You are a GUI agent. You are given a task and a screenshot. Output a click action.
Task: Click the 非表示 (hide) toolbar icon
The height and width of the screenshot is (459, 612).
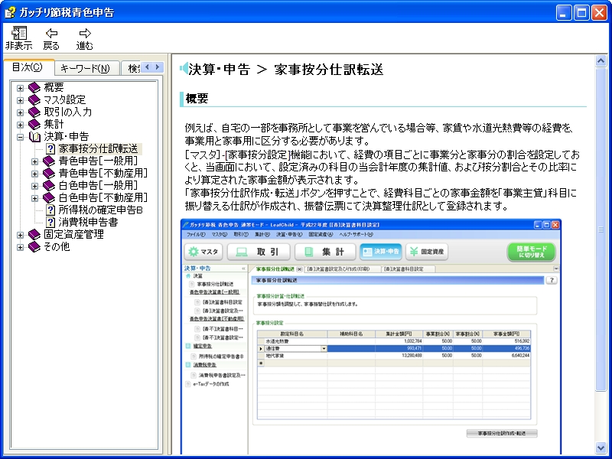tap(18, 33)
